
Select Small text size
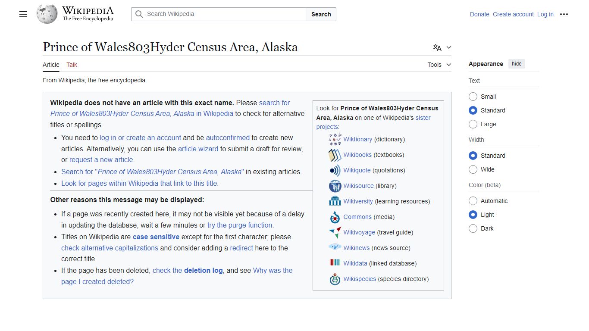(473, 97)
